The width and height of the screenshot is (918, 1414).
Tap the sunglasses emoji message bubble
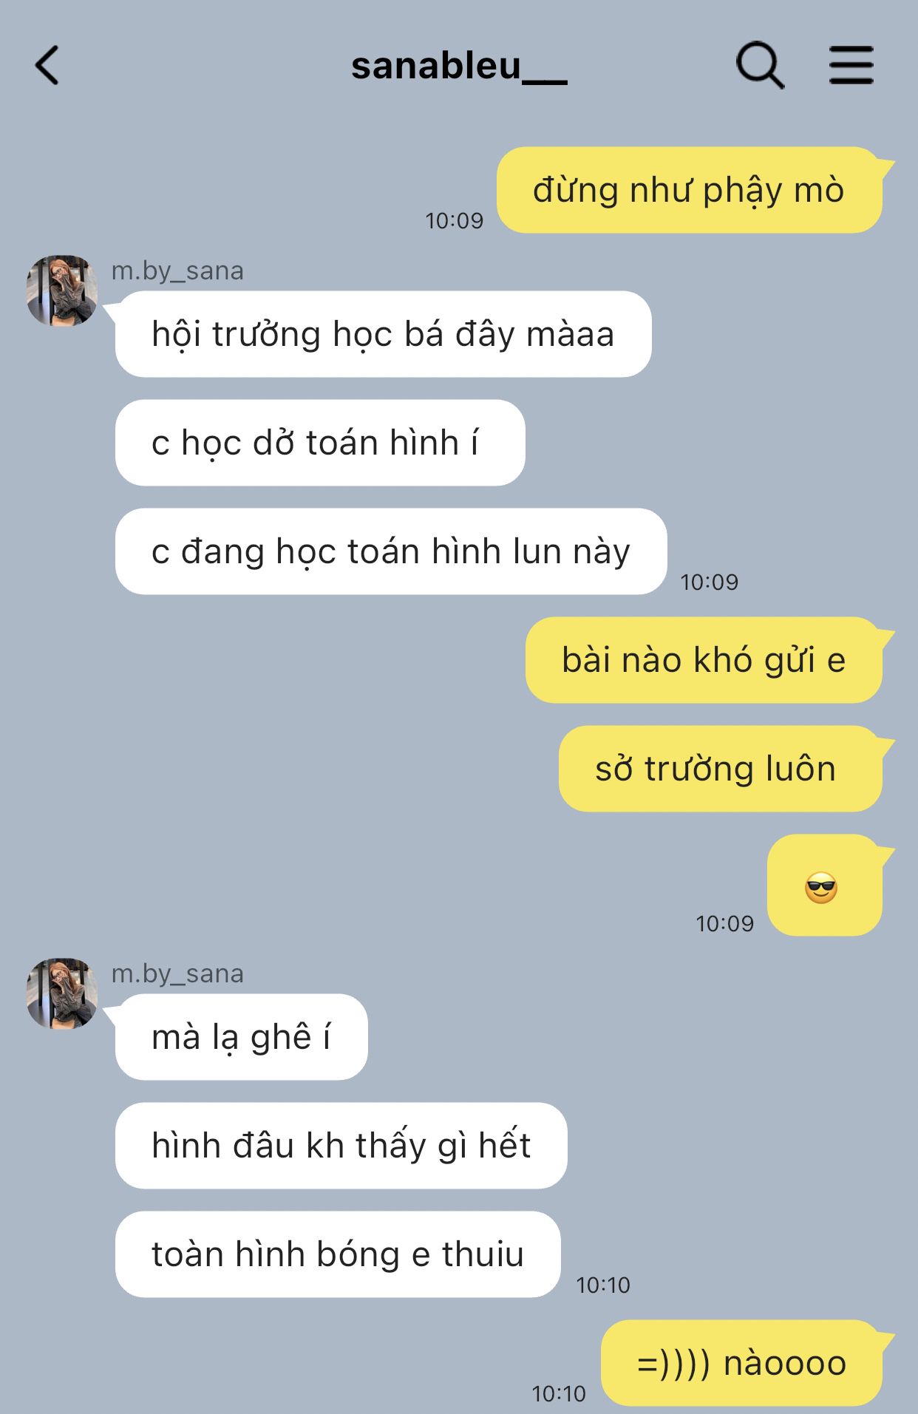point(825,885)
